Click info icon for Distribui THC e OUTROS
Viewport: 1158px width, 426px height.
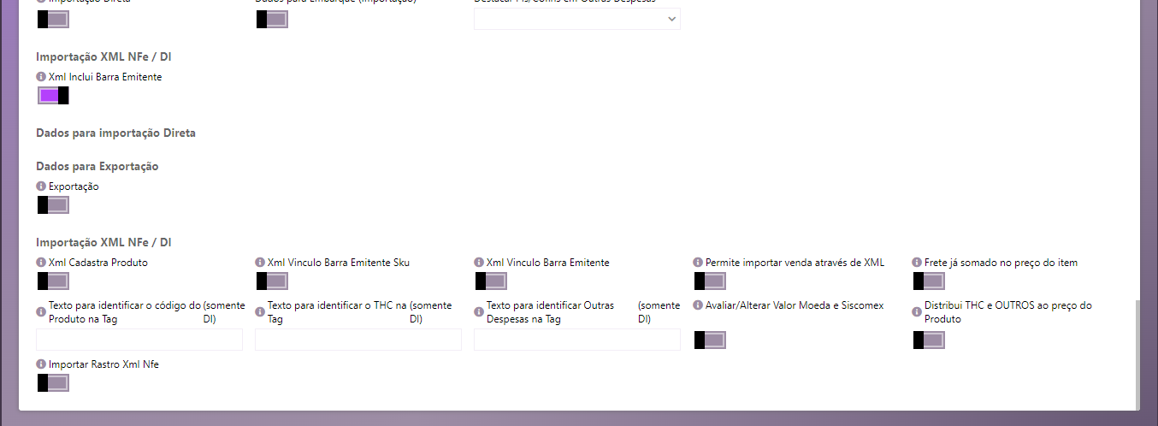917,312
